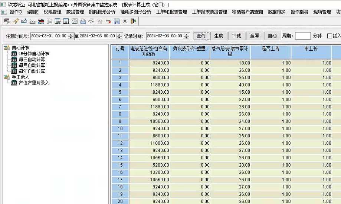Click the 查询 button
The image size is (341, 204).
click(201, 36)
